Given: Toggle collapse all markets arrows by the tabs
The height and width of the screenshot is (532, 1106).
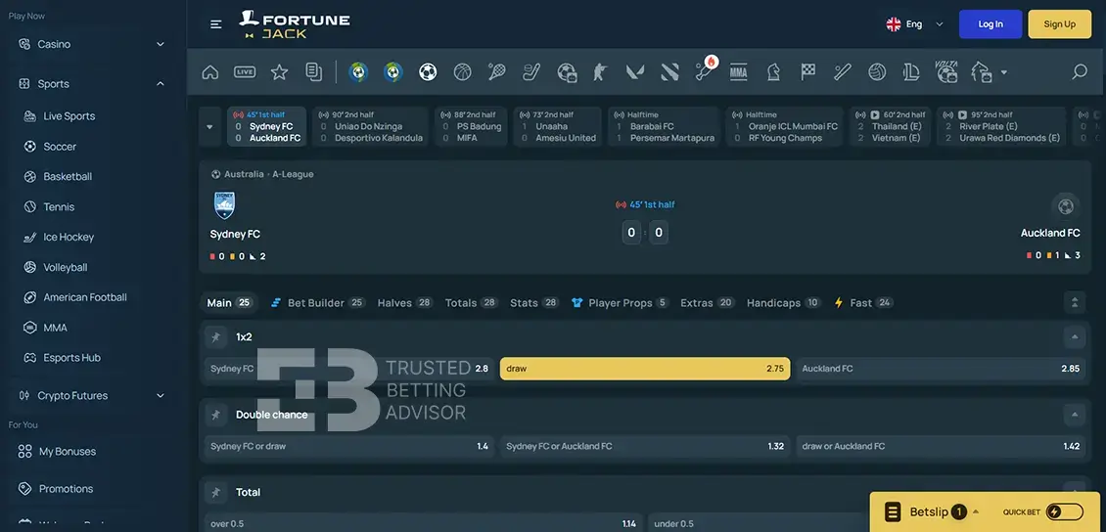Looking at the screenshot, I should (1075, 303).
